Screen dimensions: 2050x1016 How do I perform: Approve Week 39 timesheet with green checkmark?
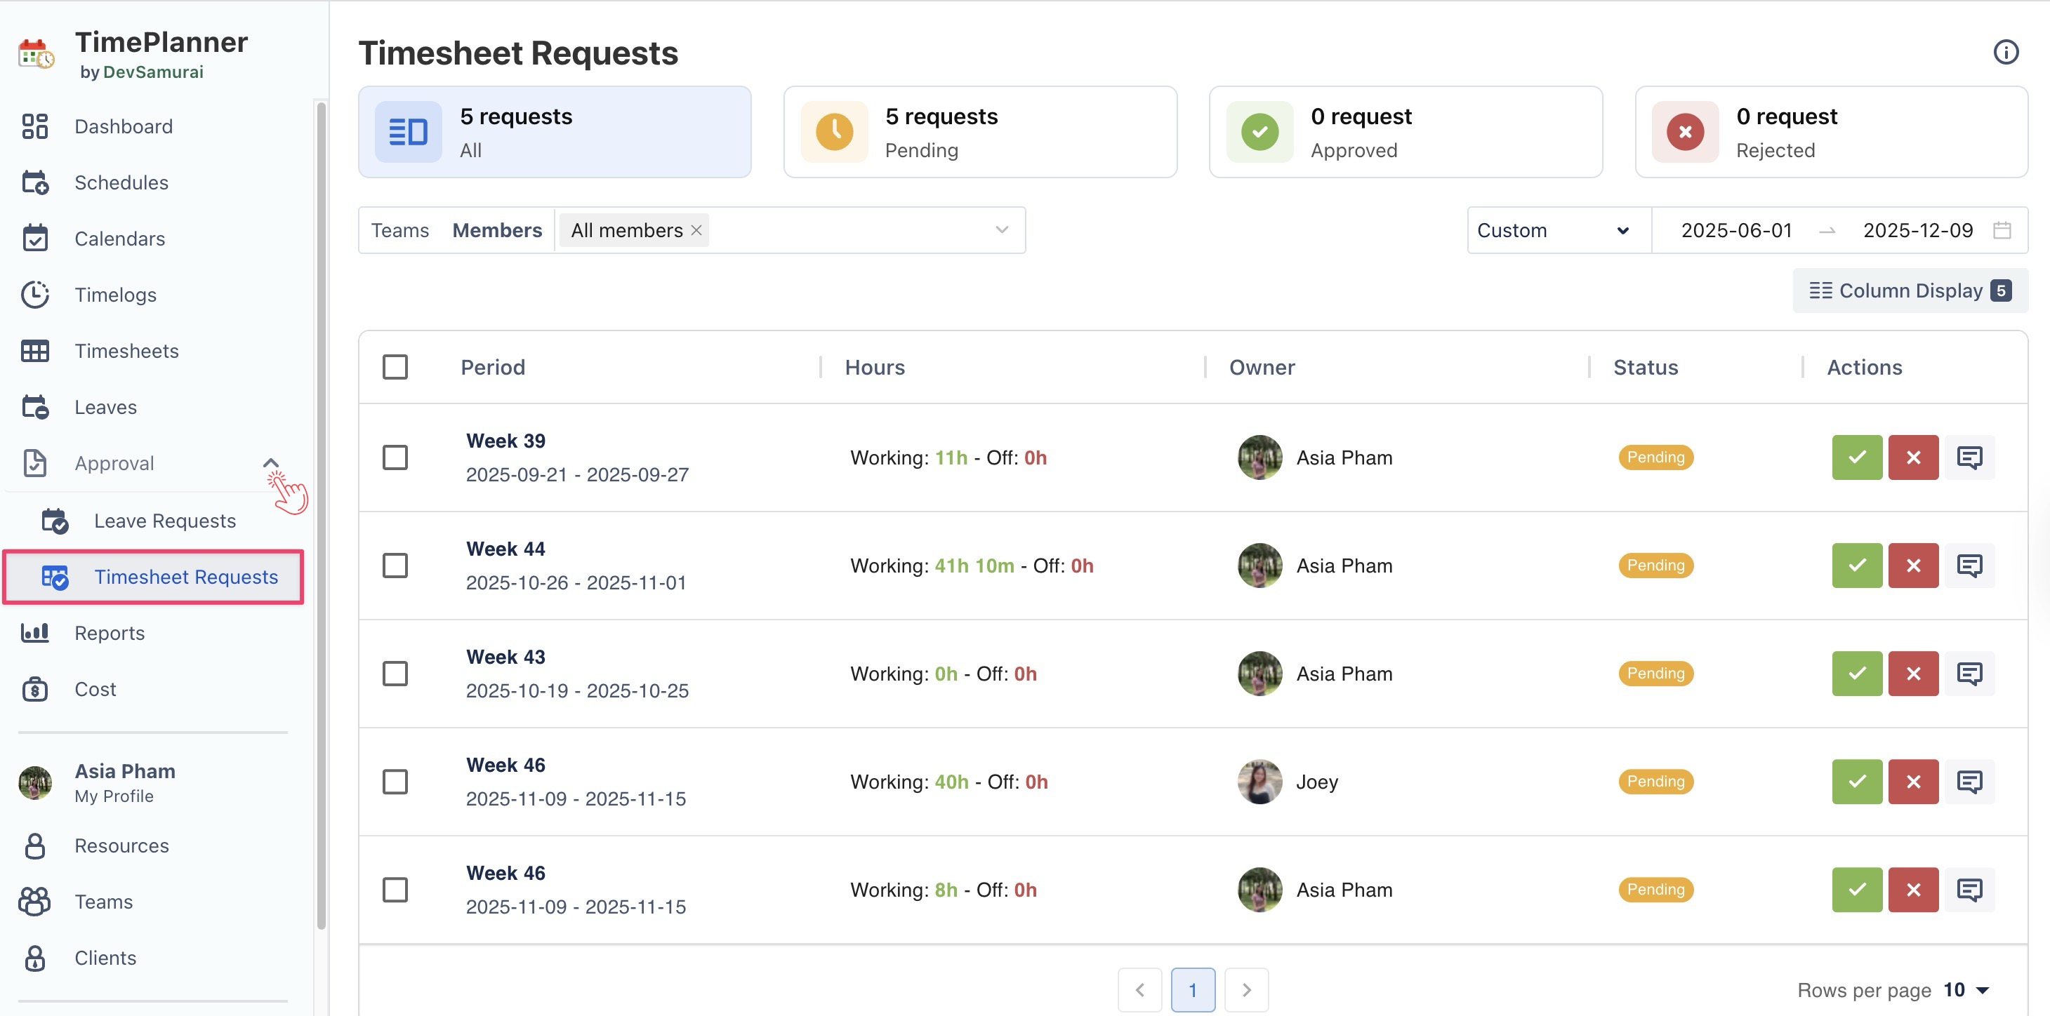coord(1857,457)
